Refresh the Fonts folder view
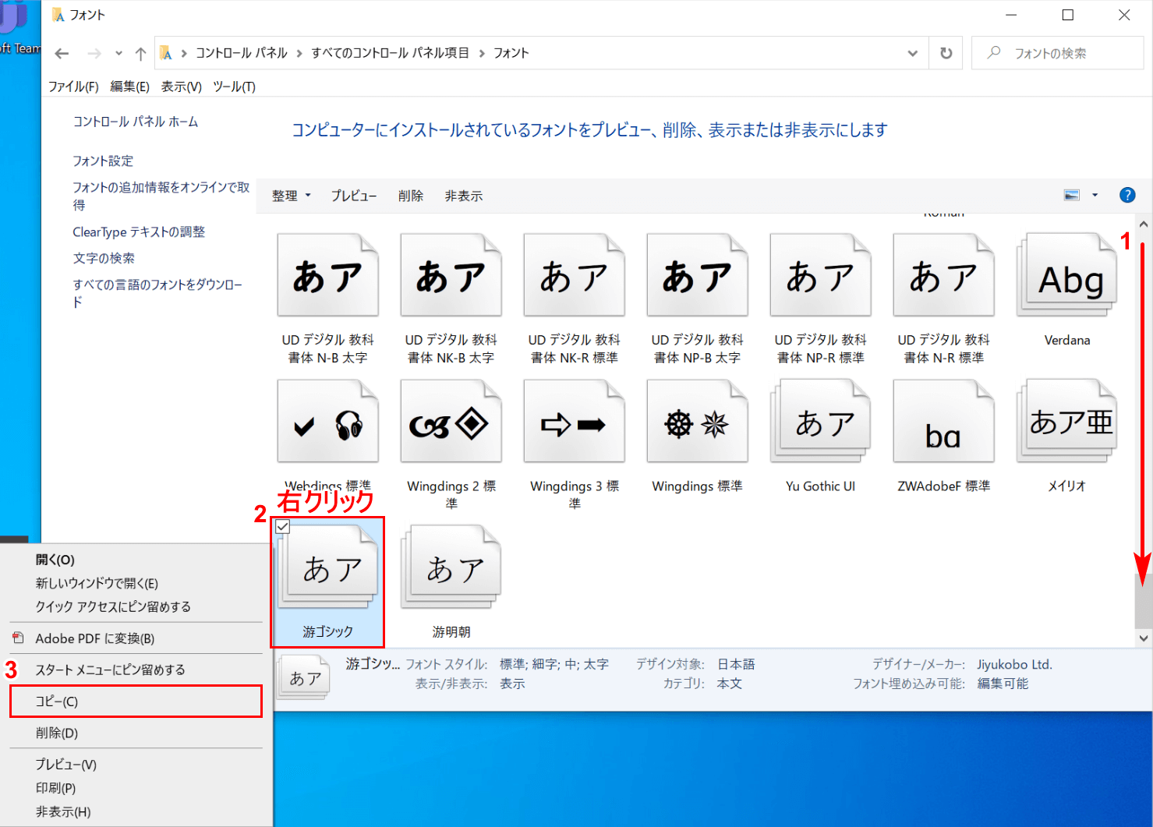Screen dimensions: 1153x827 pyautogui.click(x=946, y=53)
